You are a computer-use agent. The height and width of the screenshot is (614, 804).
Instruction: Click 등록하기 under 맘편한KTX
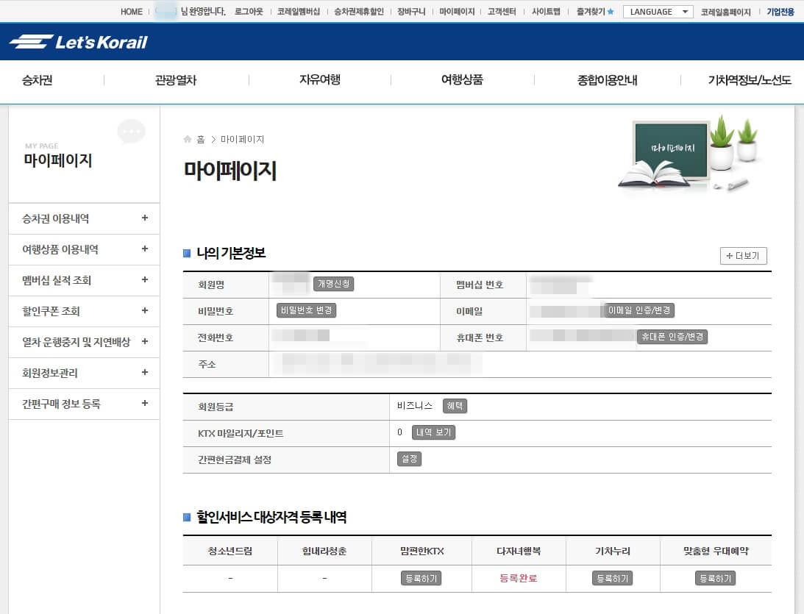click(421, 579)
